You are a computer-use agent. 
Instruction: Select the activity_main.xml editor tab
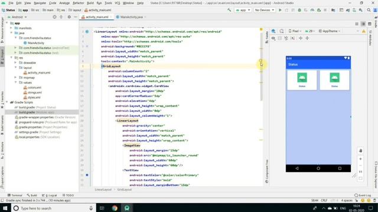97,17
